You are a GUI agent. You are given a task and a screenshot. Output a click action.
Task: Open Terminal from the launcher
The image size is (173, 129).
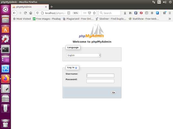tap(5, 49)
